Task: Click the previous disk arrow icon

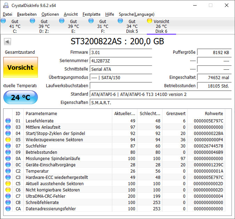Action: [7, 42]
